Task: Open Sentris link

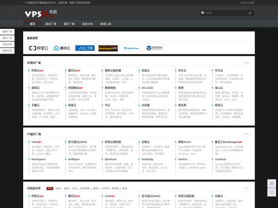Action: click(183, 159)
